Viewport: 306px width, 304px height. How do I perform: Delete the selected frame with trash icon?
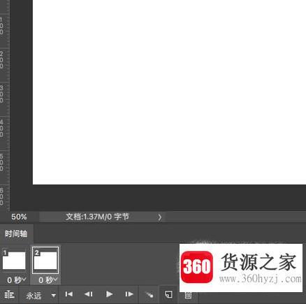(x=188, y=296)
